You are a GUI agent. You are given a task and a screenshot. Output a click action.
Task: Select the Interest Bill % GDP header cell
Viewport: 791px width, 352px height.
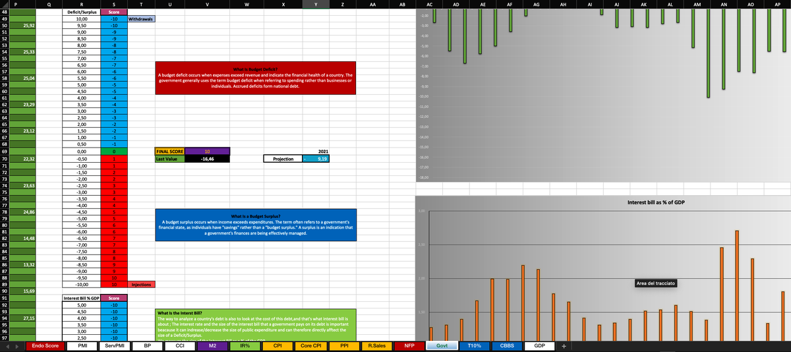[81, 299]
